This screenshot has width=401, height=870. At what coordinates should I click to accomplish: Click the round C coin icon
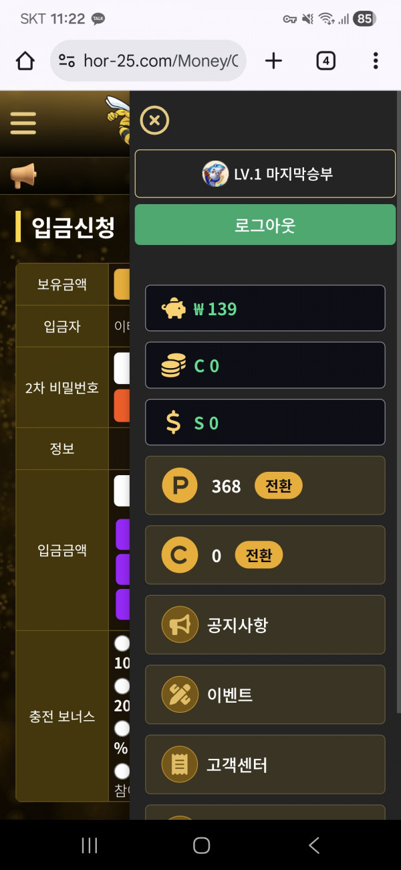[178, 555]
